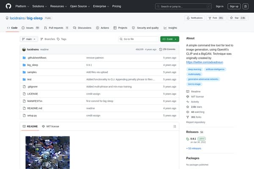
Task: Click the multimodality topic tag
Action: [x=194, y=74]
